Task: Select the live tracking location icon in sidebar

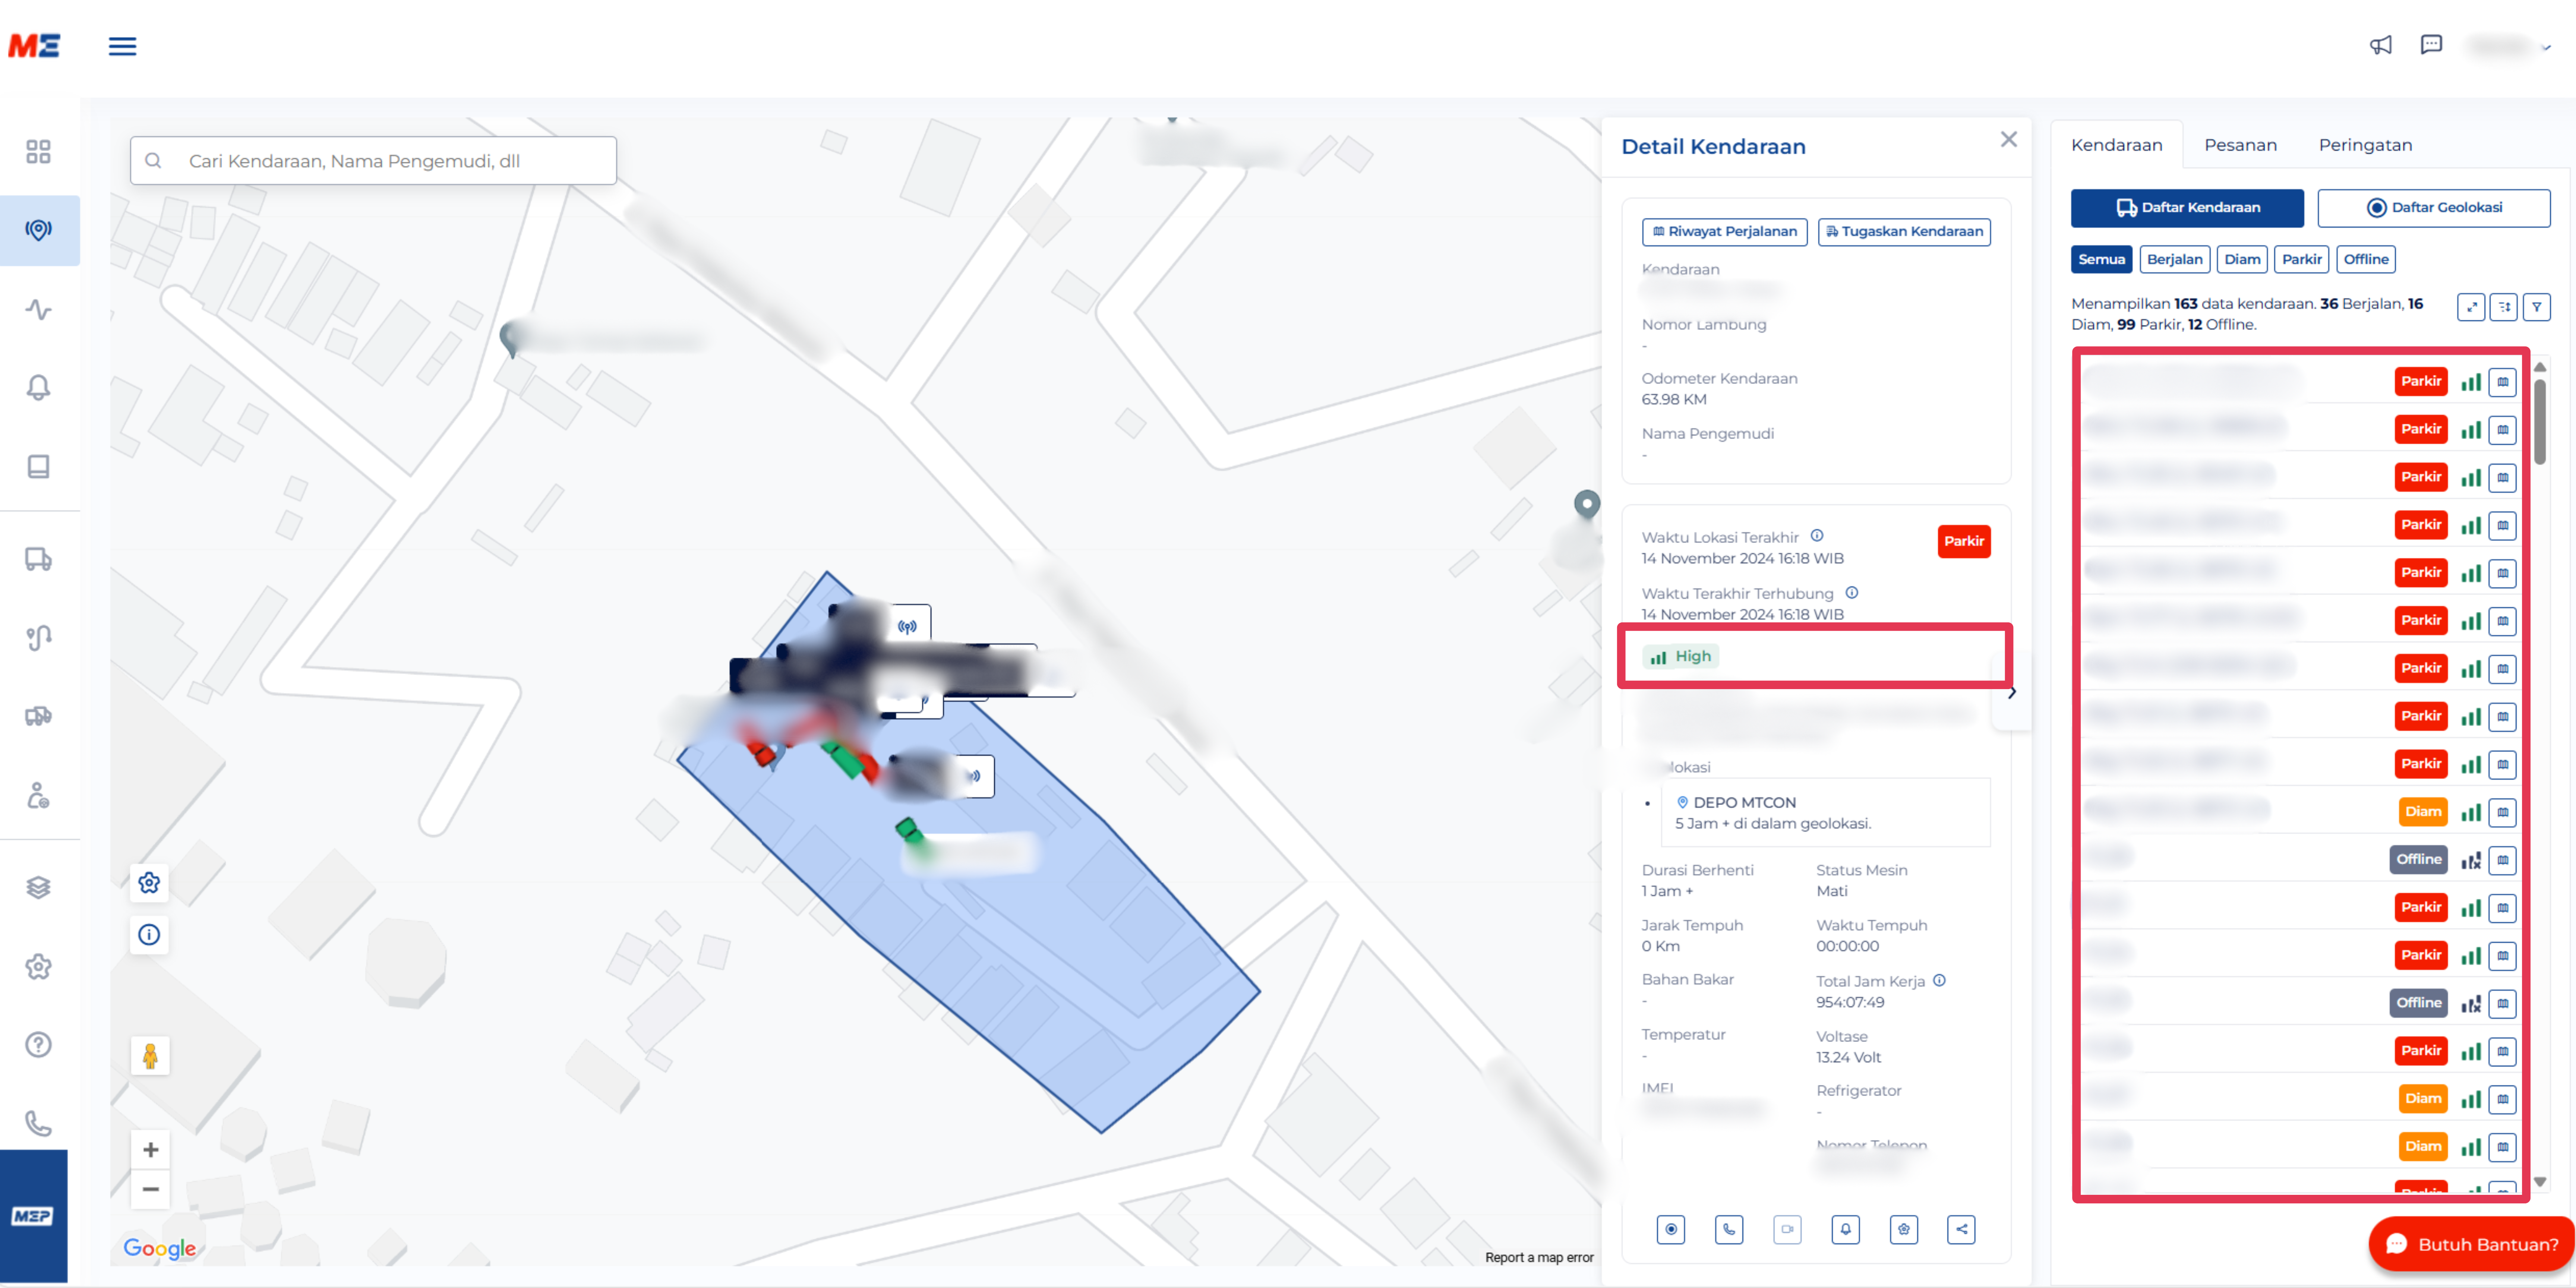Action: [38, 230]
